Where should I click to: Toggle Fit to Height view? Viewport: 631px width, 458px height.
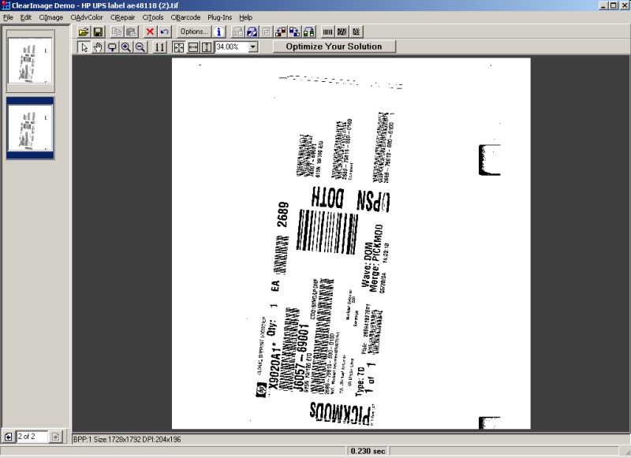[x=207, y=47]
